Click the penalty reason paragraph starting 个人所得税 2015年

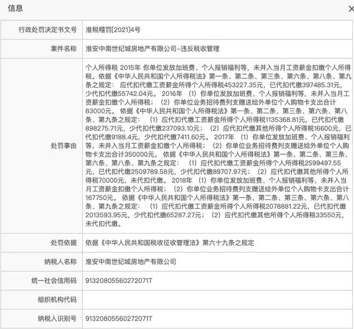218,145
